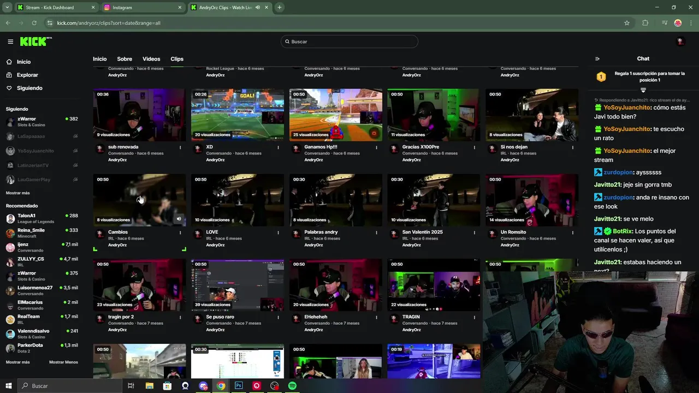The image size is (699, 393).
Task: Open recommended channel TalonA1
Action: click(42, 218)
